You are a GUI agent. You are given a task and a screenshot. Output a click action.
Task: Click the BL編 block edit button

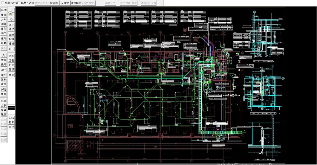pyautogui.click(x=4, y=134)
